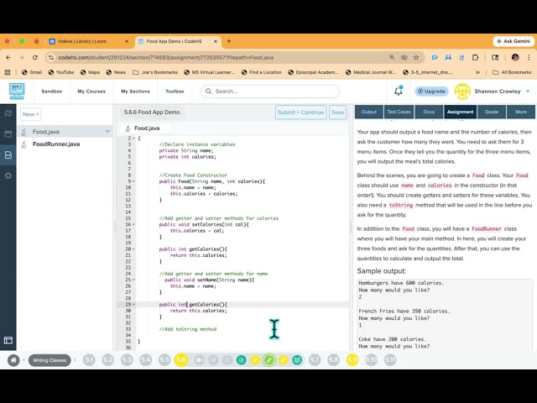This screenshot has height=403, width=537.
Task: Show more bookmarks with the double chevron
Action: [477, 72]
